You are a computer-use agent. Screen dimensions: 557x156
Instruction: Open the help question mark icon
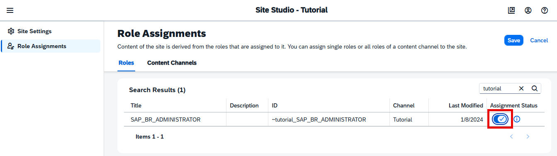[x=545, y=10]
